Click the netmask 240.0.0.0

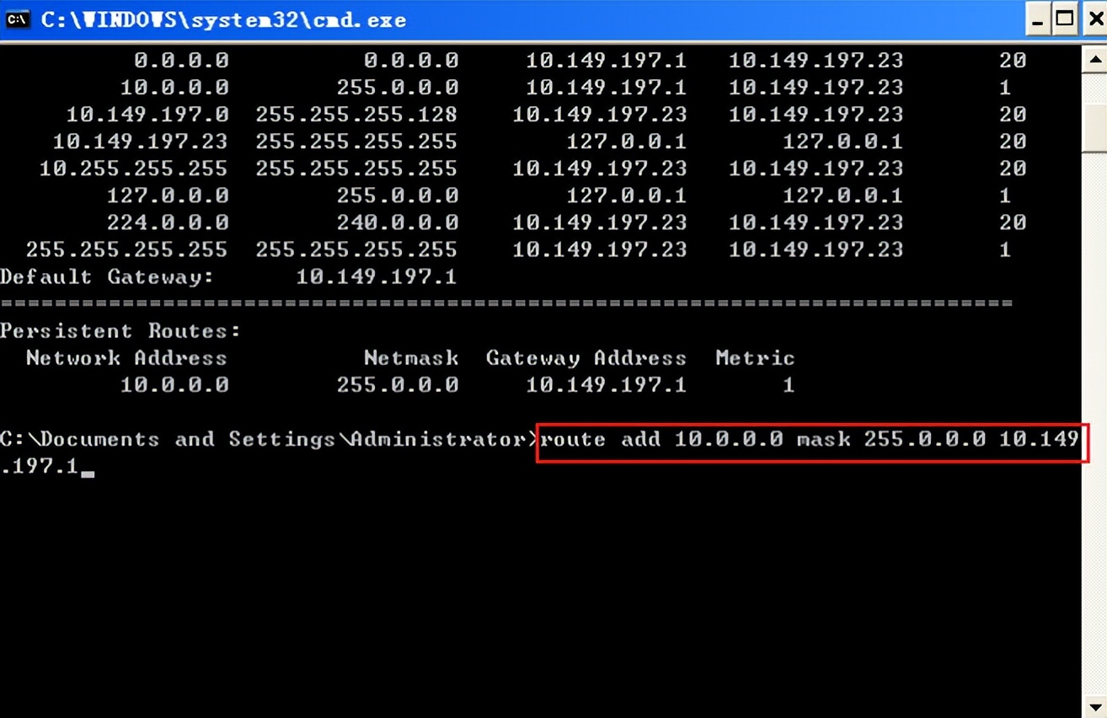pyautogui.click(x=398, y=222)
